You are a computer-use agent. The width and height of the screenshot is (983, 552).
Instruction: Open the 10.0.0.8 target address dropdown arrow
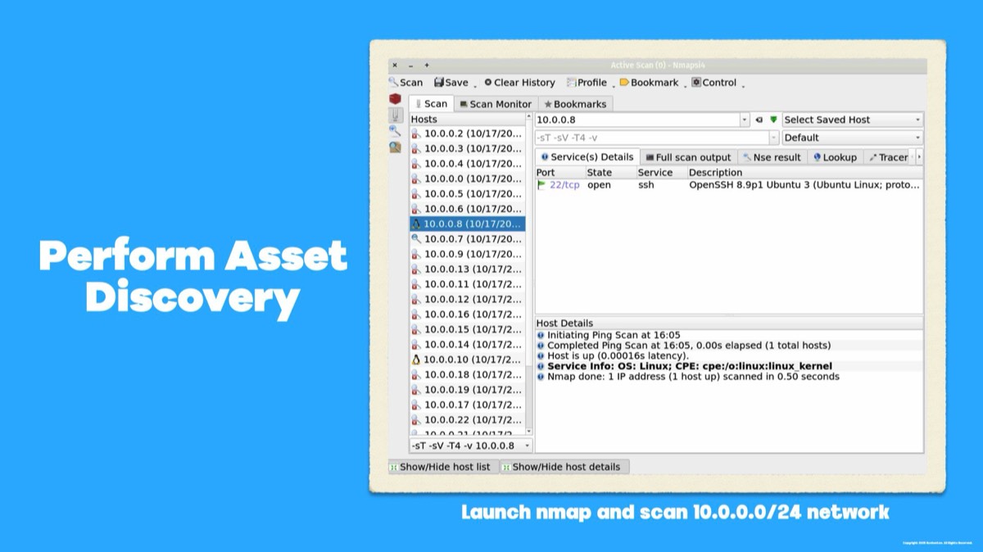coord(744,120)
